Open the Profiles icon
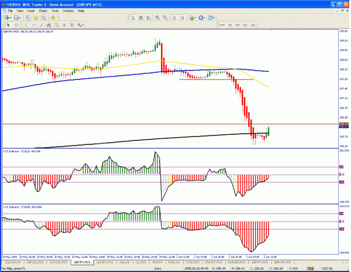Screen dimensions: 351x272 click(x=16, y=17)
